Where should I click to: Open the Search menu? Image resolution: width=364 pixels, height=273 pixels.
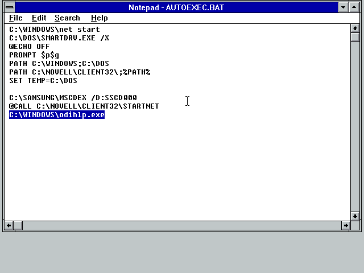[67, 18]
